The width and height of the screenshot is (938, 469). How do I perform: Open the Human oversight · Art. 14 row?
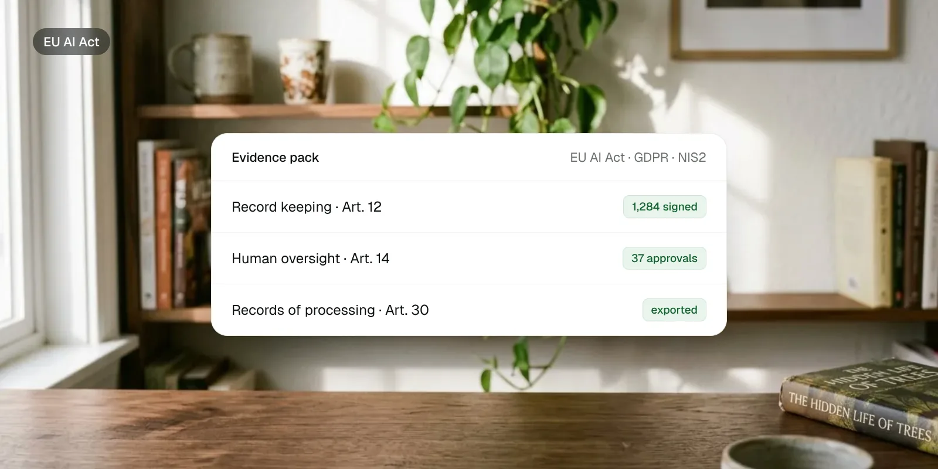pyautogui.click(x=469, y=259)
